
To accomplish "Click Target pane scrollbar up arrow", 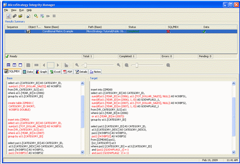I will (234, 83).
